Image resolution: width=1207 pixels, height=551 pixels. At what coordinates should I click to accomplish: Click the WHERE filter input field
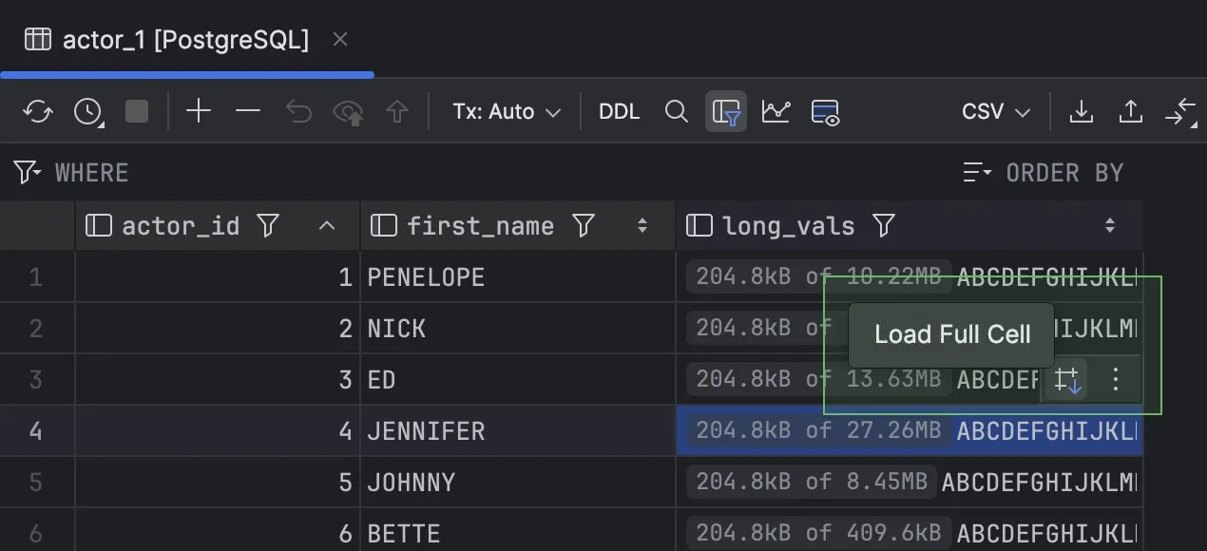tap(475, 173)
